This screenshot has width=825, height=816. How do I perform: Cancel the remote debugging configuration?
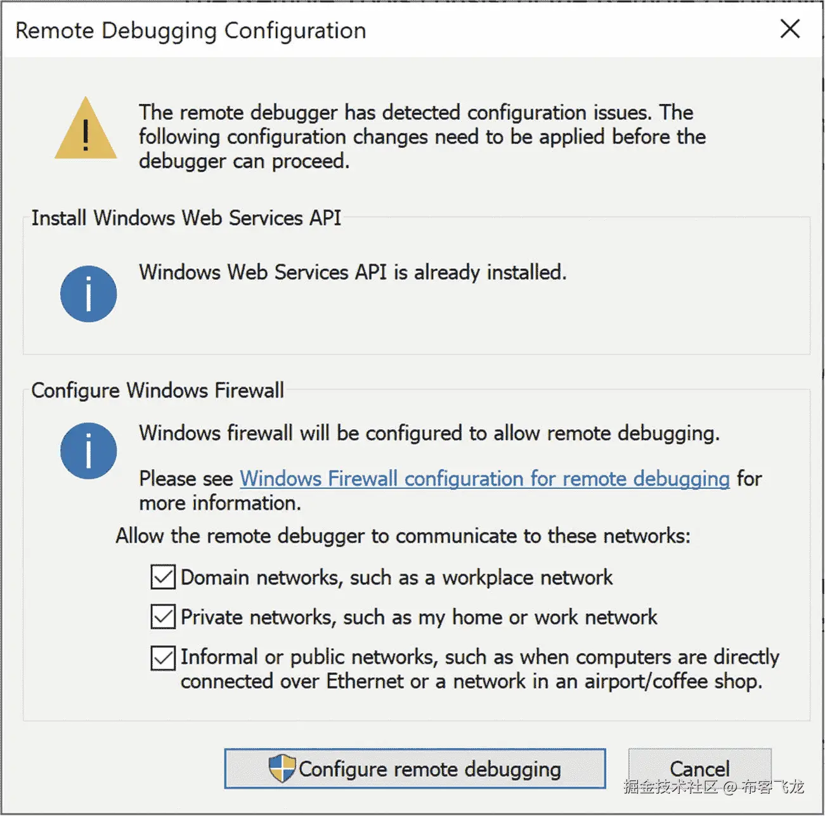pyautogui.click(x=699, y=768)
